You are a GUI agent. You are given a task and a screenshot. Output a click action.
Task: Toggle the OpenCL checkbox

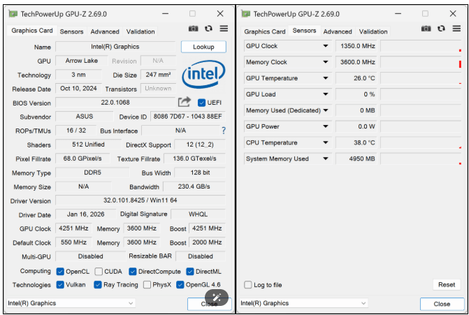(60, 272)
